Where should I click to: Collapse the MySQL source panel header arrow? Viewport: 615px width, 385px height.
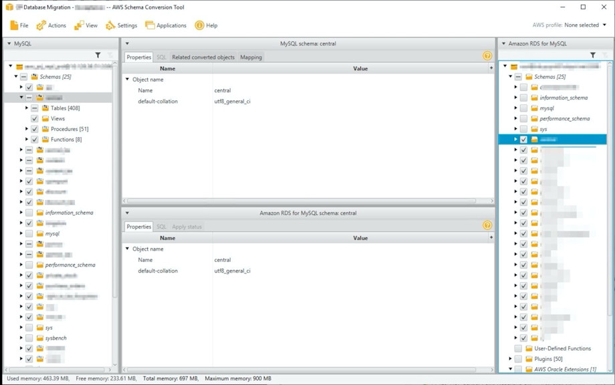point(9,43)
